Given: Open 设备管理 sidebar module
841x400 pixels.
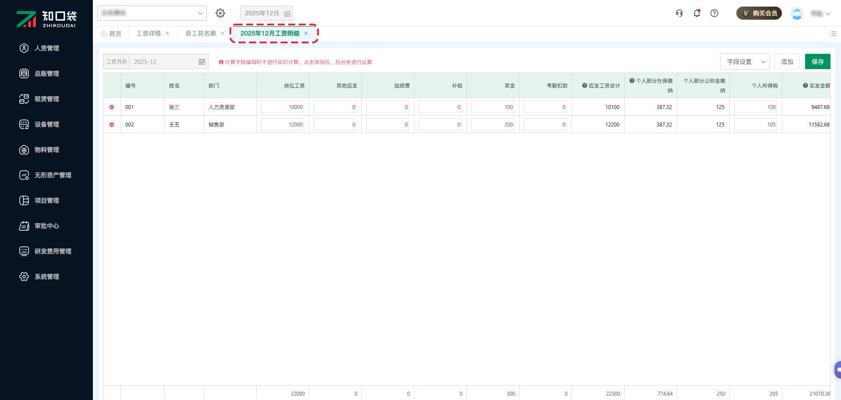Looking at the screenshot, I should tap(46, 124).
